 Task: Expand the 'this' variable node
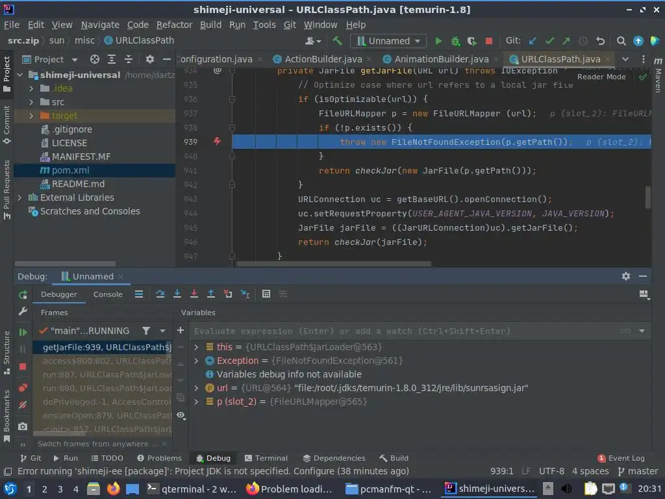(196, 347)
